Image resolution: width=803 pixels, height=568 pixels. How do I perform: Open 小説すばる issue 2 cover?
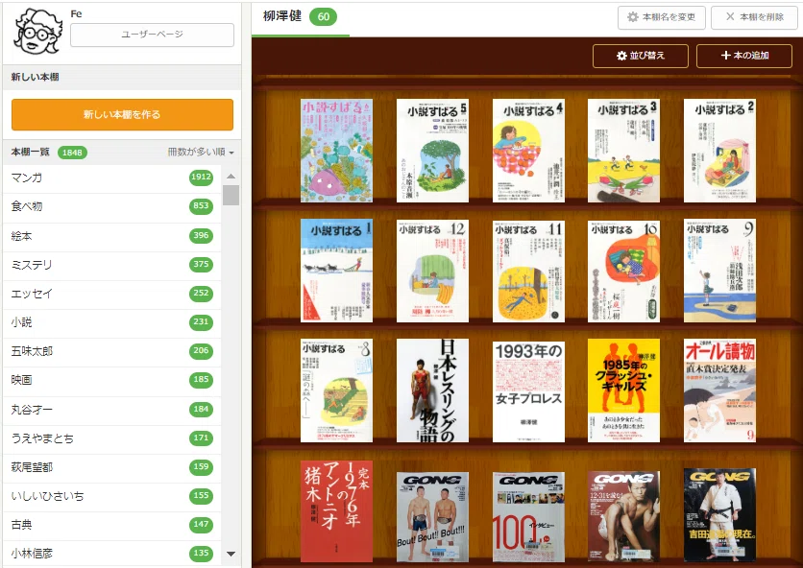click(x=719, y=151)
